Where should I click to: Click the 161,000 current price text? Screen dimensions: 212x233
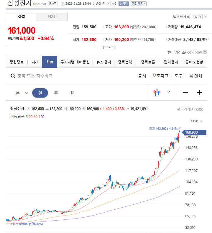coord(22,30)
